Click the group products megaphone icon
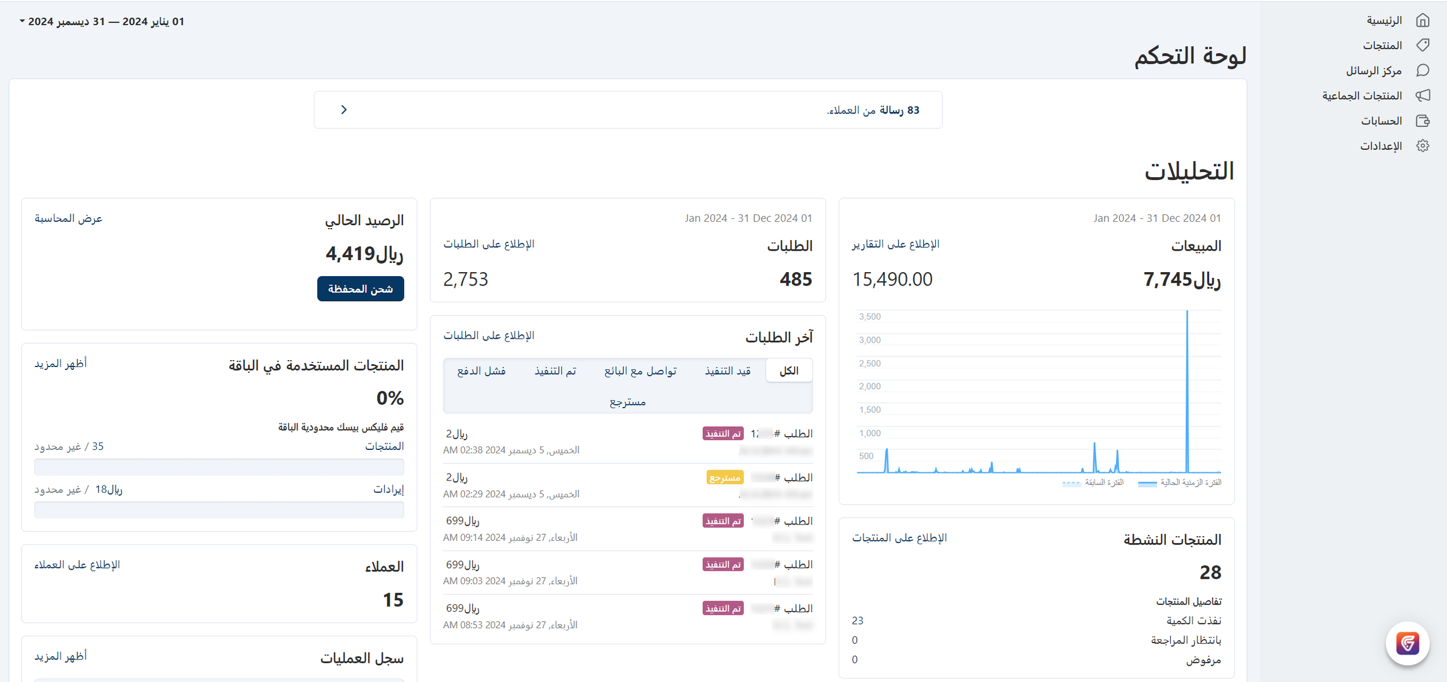Image resolution: width=1447 pixels, height=682 pixels. [1423, 96]
